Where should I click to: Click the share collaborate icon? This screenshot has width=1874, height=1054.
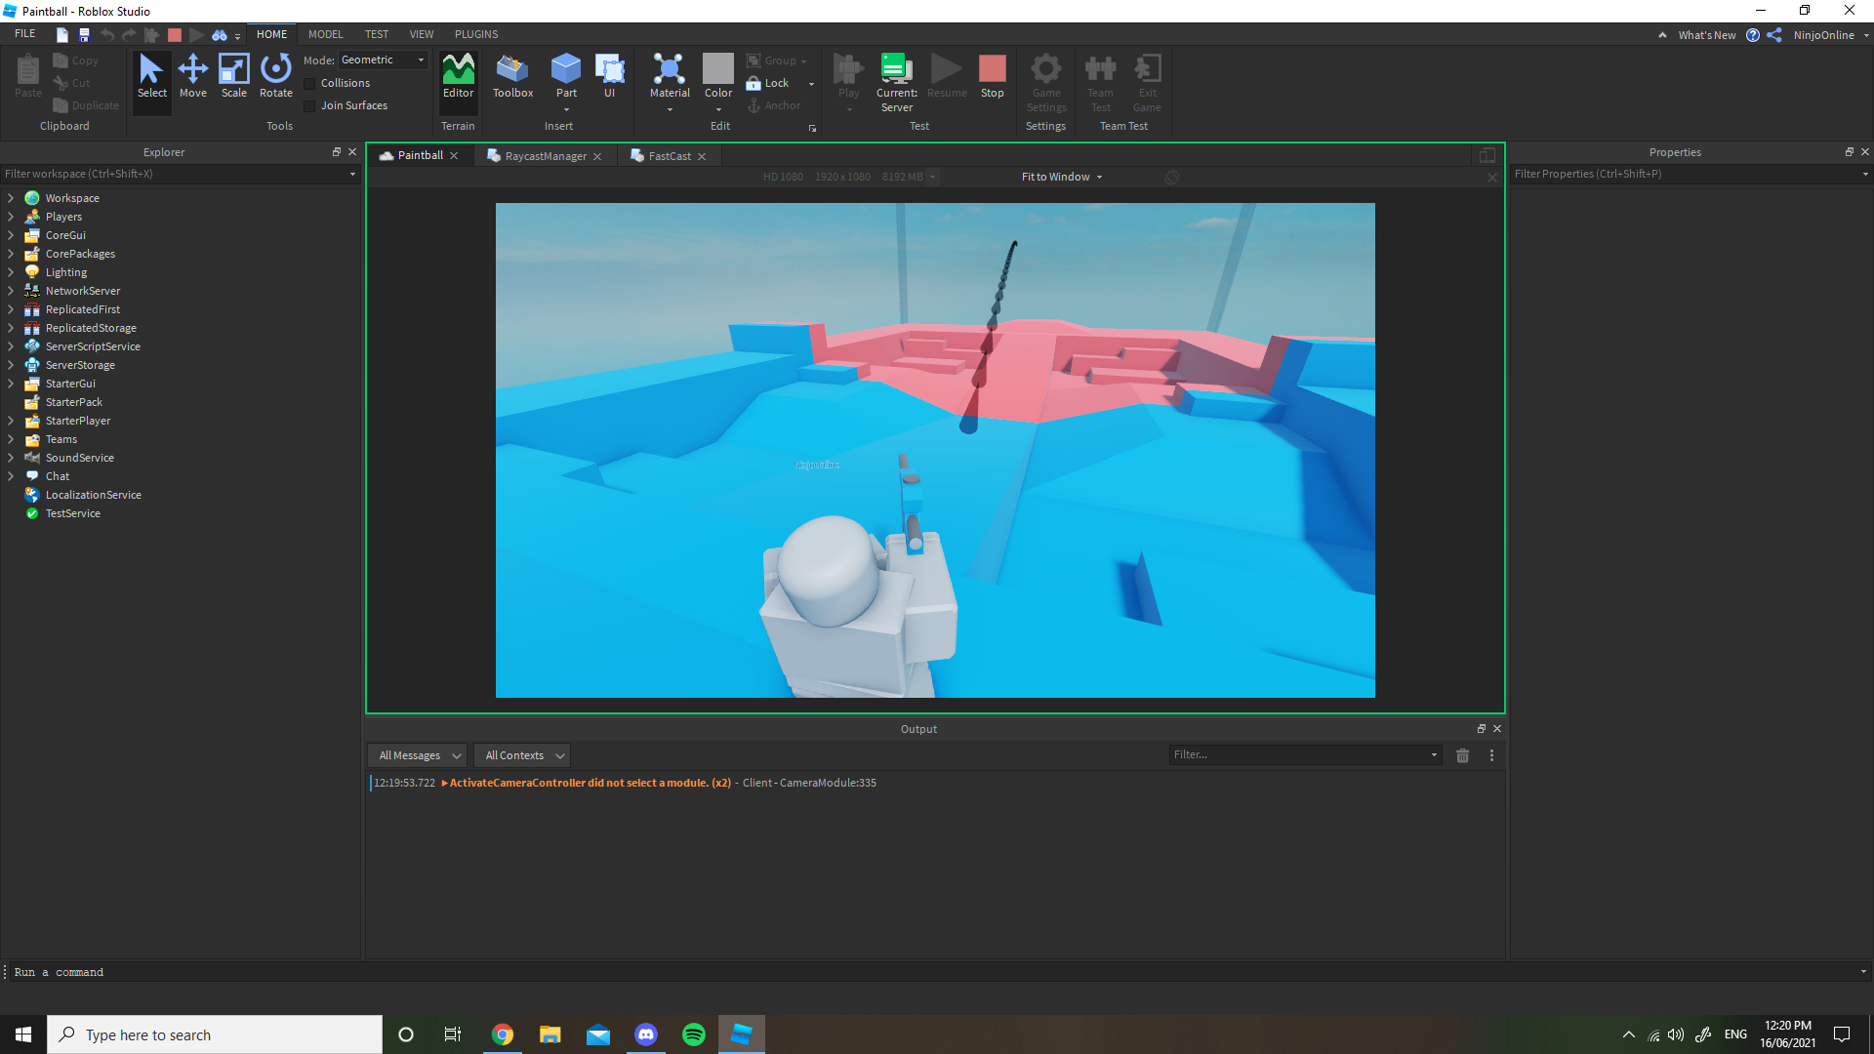coord(1774,35)
